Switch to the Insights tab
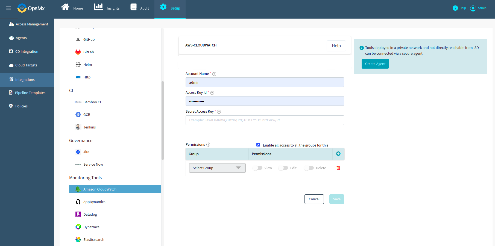Screen dimensions: 495x246 (x=107, y=8)
